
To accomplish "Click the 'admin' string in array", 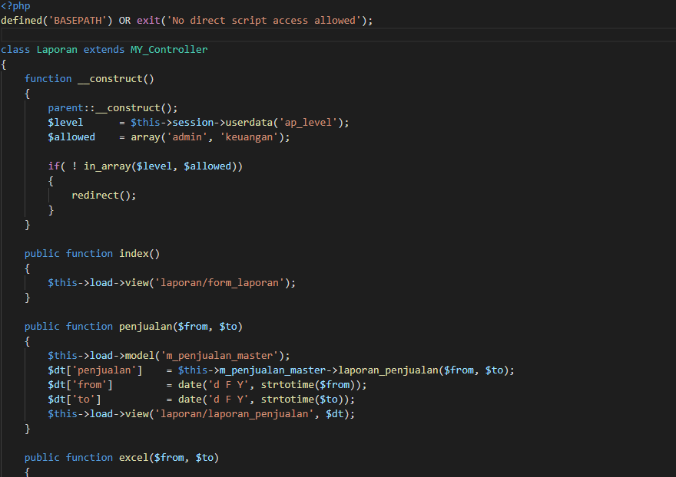I will click(x=187, y=137).
